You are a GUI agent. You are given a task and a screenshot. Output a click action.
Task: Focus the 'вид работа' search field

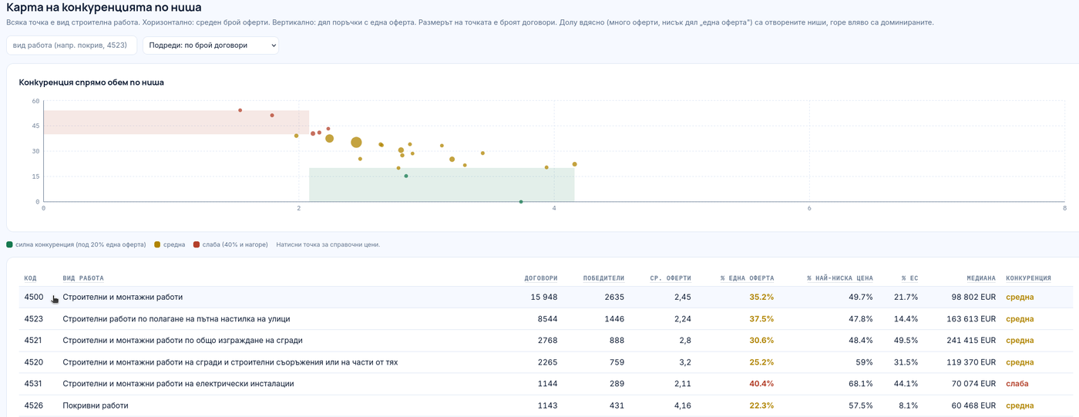coord(72,45)
